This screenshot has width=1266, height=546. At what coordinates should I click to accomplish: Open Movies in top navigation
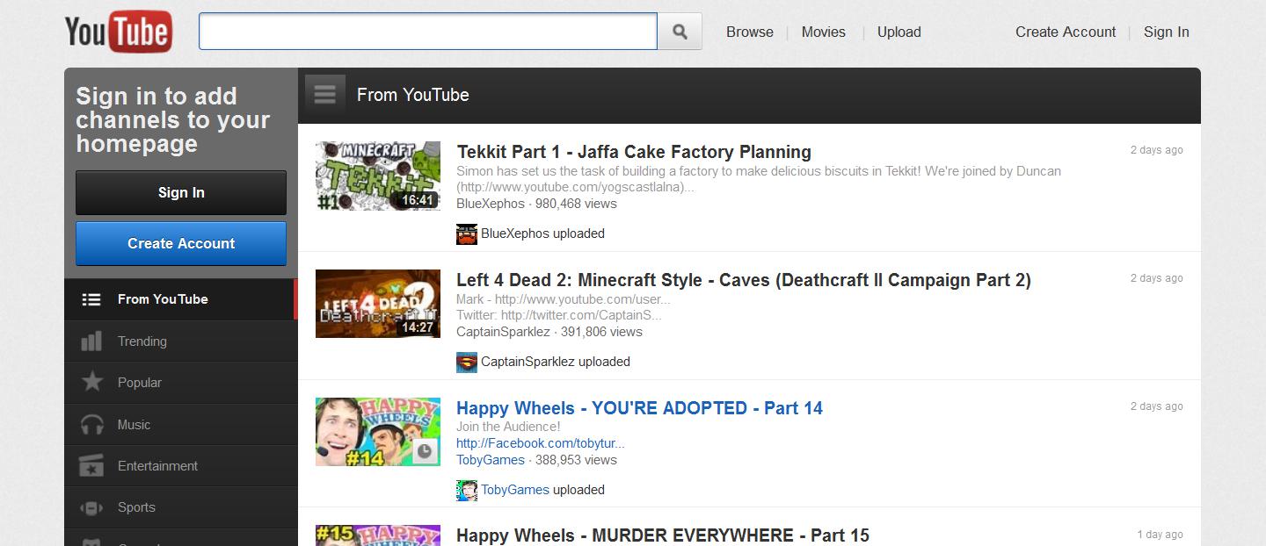pos(824,32)
